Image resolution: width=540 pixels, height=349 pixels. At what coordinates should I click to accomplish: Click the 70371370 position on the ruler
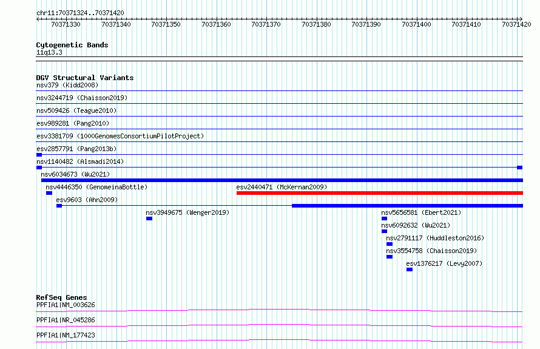[x=266, y=24]
